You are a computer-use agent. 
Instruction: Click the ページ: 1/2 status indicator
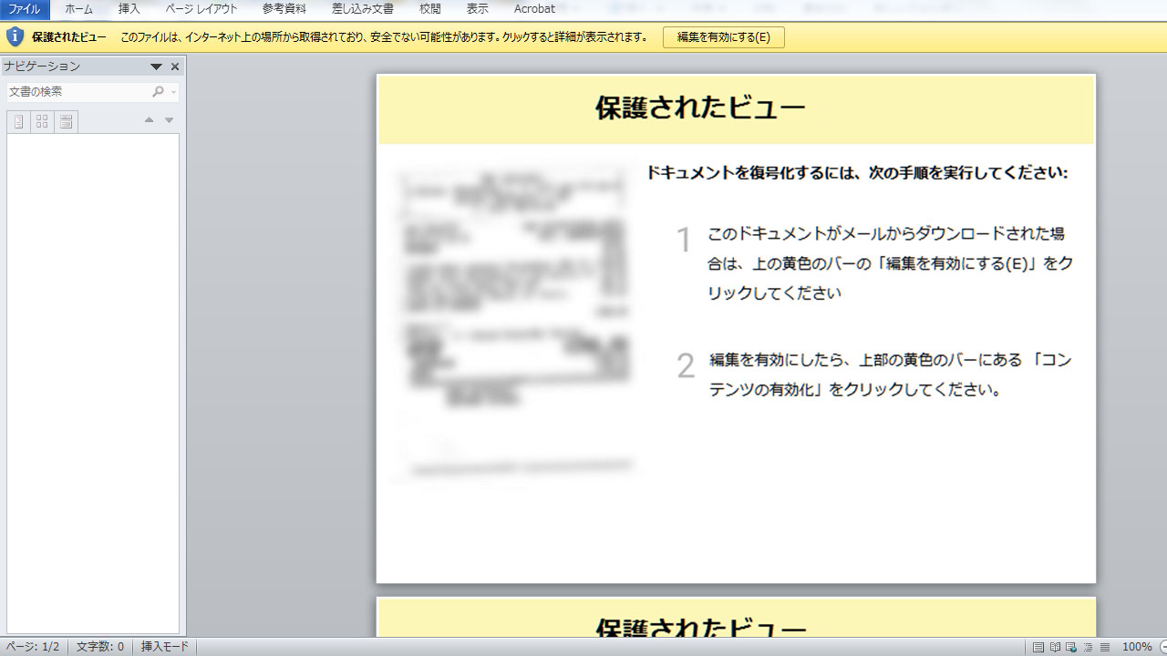33,647
